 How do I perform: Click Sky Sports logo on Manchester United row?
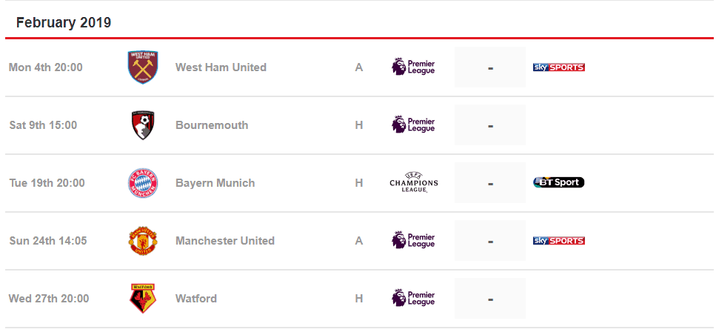pos(559,240)
